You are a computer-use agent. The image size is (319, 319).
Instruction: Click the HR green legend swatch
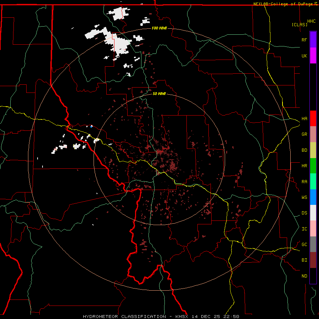[x=313, y=166]
